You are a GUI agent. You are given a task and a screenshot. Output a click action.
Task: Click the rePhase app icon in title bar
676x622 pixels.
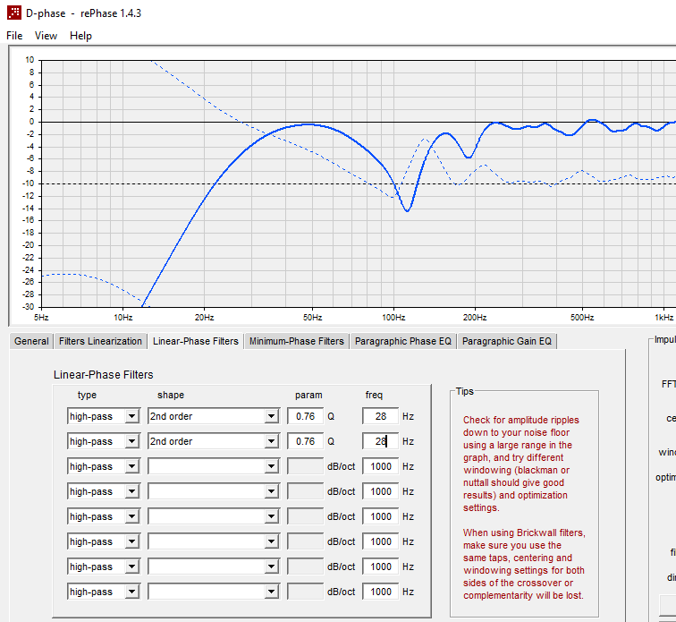click(13, 13)
